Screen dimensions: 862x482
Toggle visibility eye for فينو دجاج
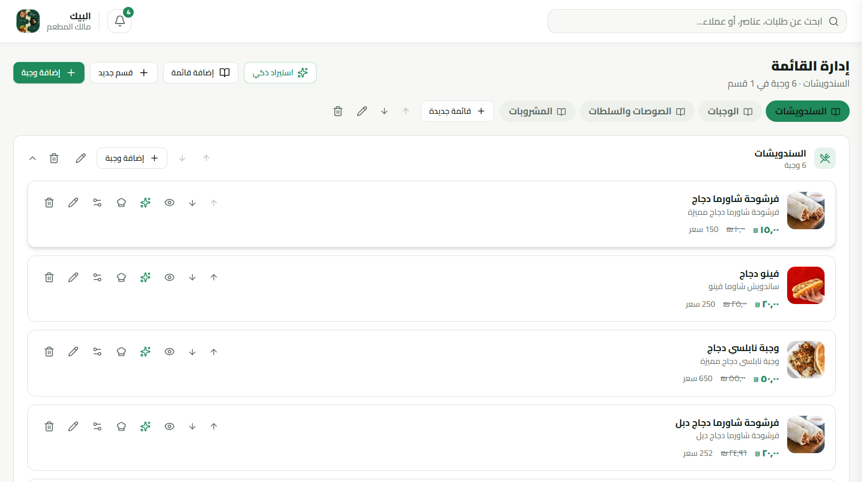click(170, 277)
